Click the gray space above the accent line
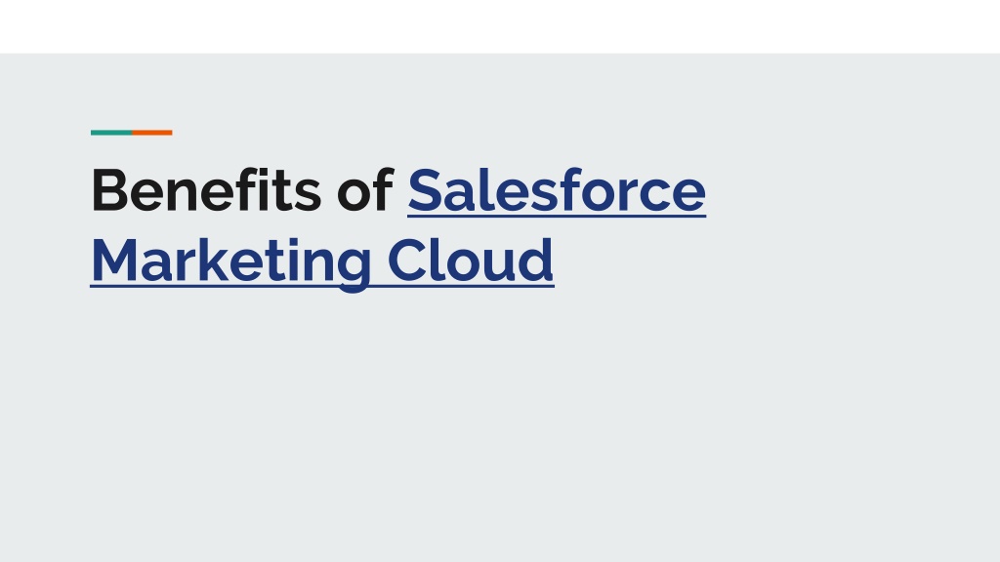Image resolution: width=1000 pixels, height=562 pixels. (132, 93)
